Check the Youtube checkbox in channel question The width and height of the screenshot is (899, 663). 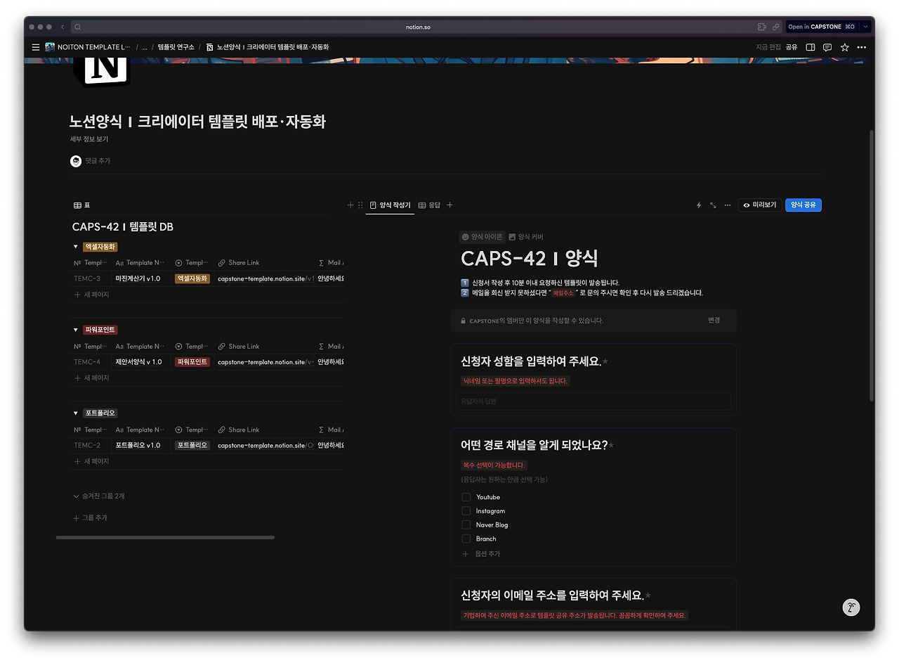click(x=466, y=497)
